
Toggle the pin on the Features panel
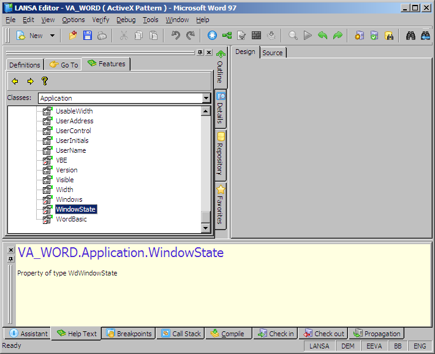tap(200, 53)
